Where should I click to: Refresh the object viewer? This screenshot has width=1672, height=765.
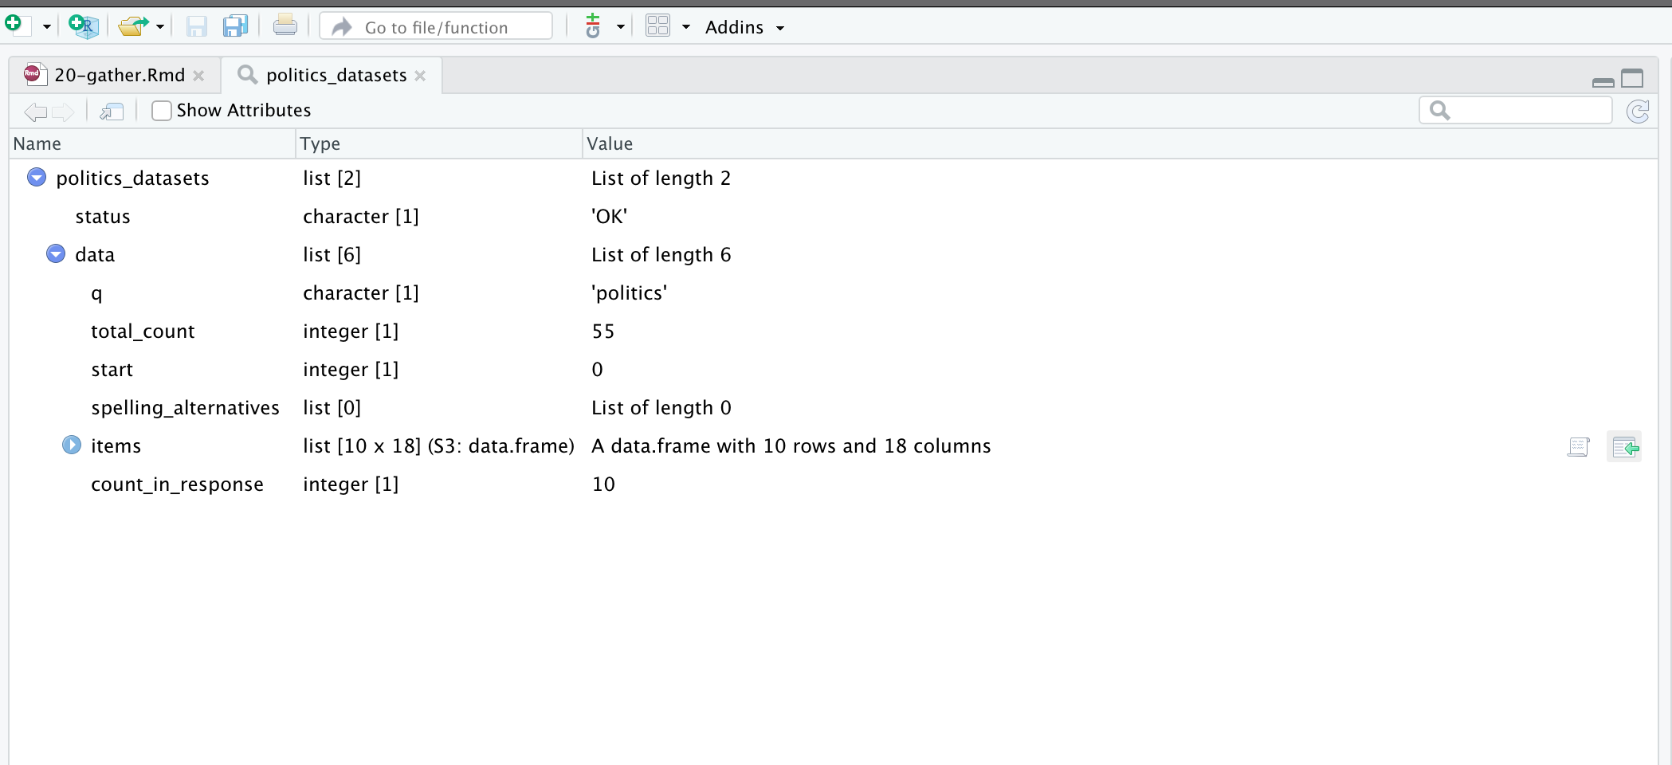click(x=1638, y=112)
